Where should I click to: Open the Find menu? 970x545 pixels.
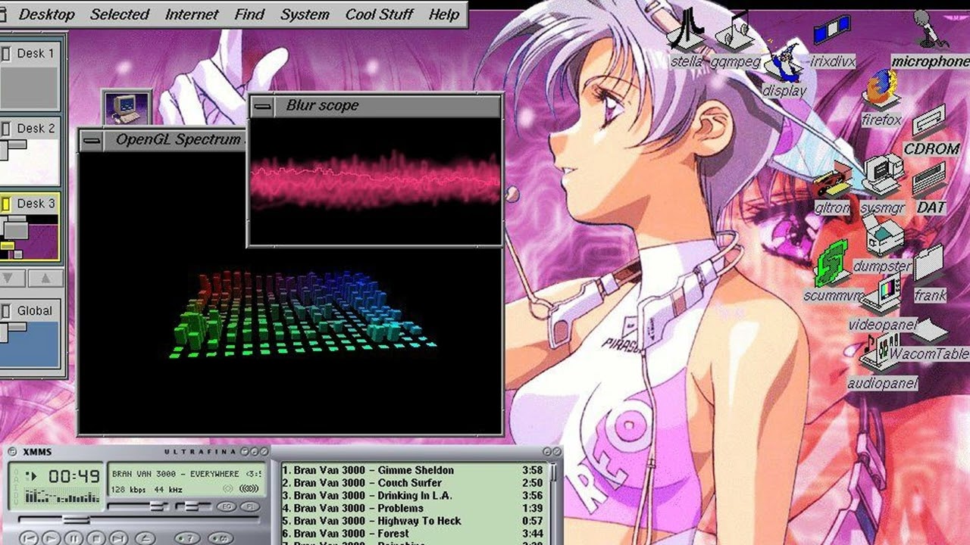click(249, 14)
